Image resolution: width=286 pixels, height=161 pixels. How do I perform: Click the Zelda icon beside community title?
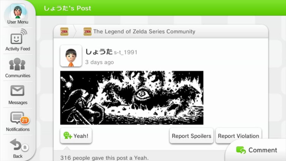87,32
